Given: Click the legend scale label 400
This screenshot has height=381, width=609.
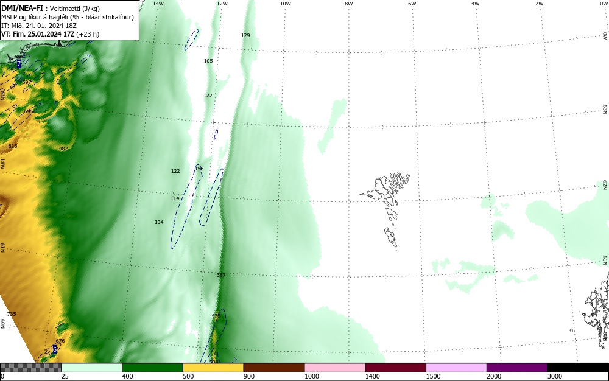Looking at the screenshot, I should tap(127, 376).
